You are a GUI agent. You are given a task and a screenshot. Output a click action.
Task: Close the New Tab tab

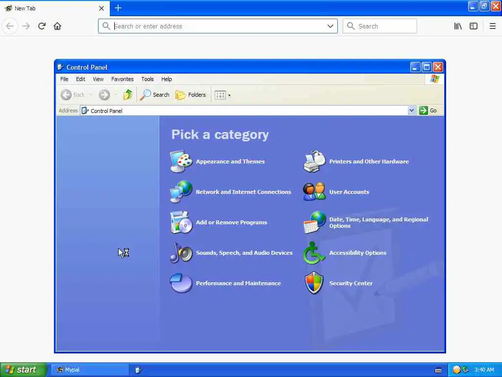coord(101,8)
